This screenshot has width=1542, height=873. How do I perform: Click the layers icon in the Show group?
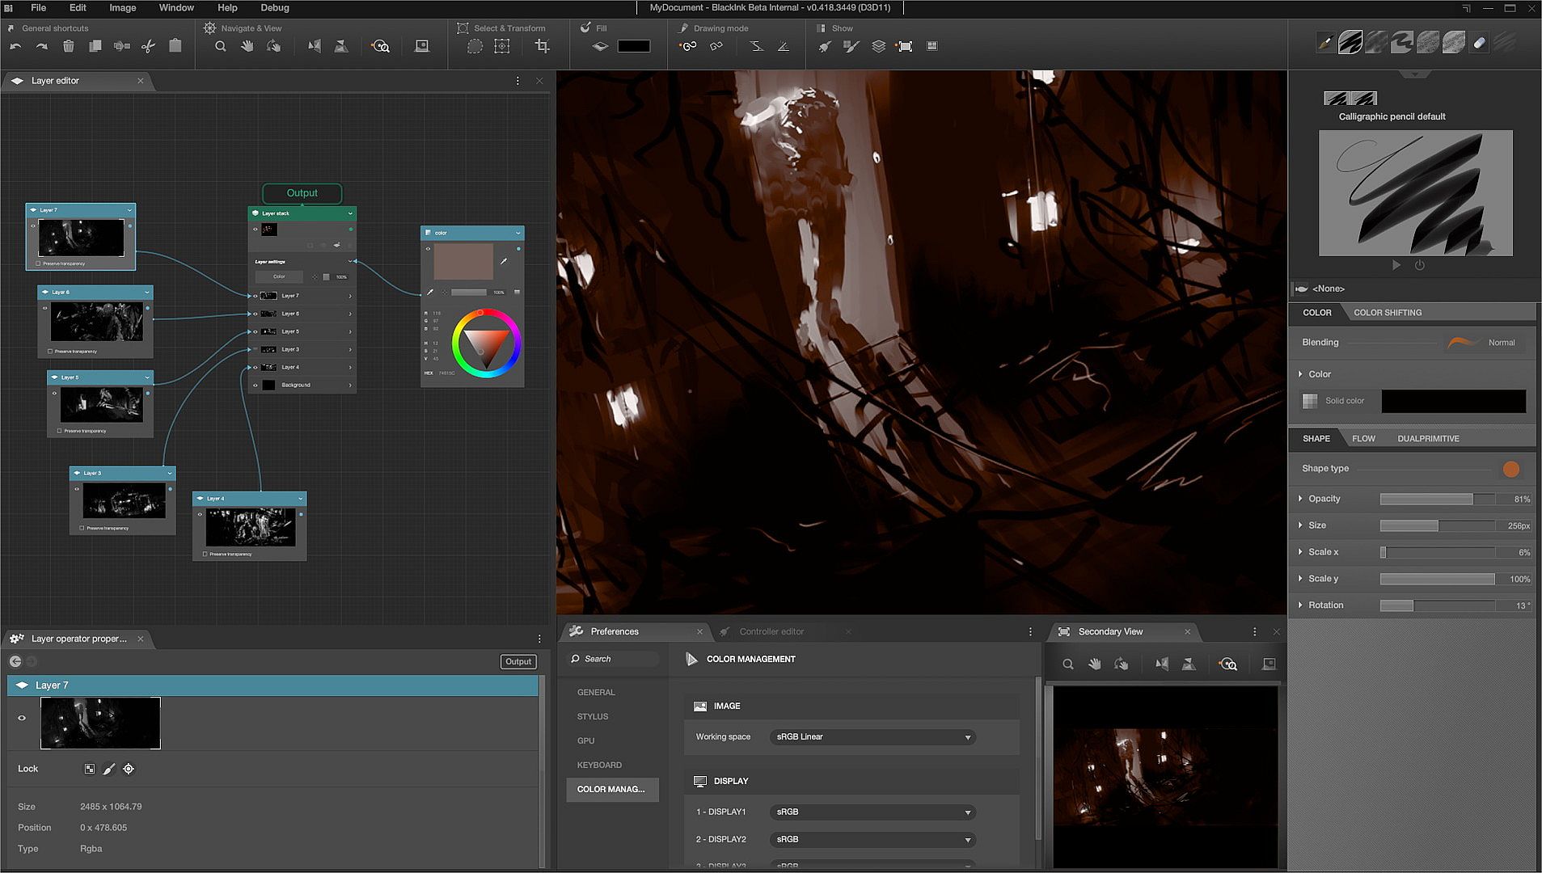pyautogui.click(x=878, y=47)
